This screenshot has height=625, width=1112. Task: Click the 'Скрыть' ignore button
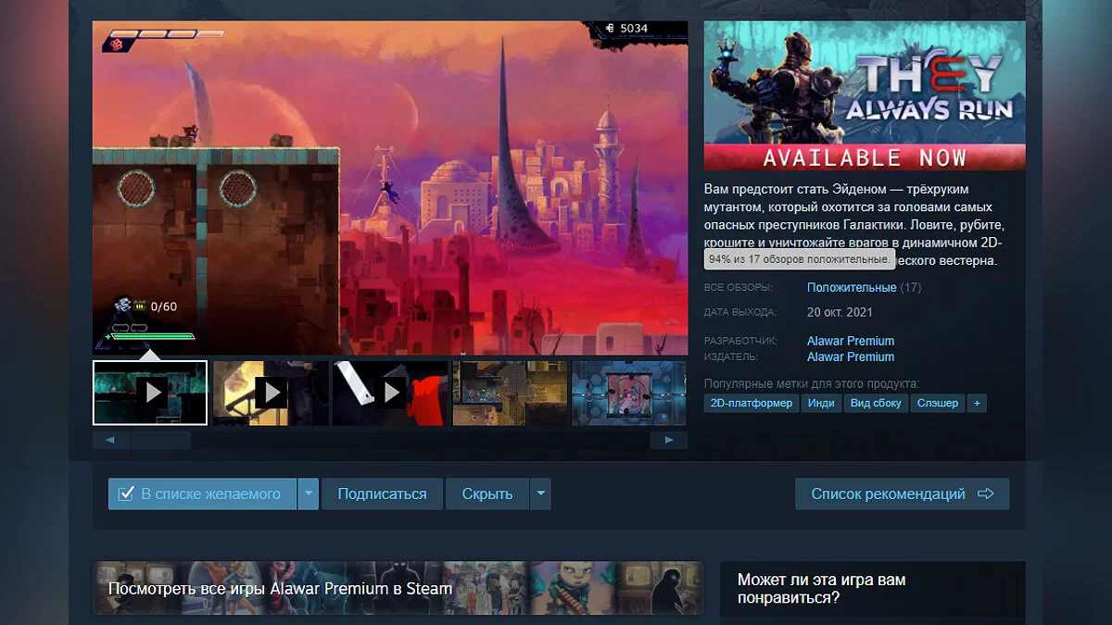tap(487, 494)
